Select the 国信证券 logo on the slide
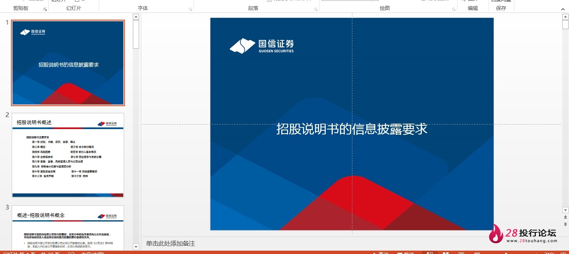Viewport: 569px width, 254px height. (262, 46)
